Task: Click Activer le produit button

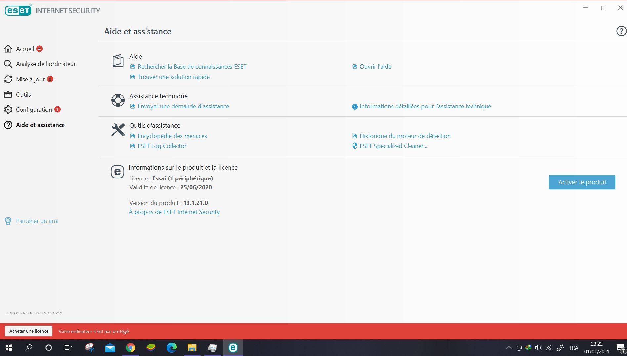Action: [x=582, y=182]
